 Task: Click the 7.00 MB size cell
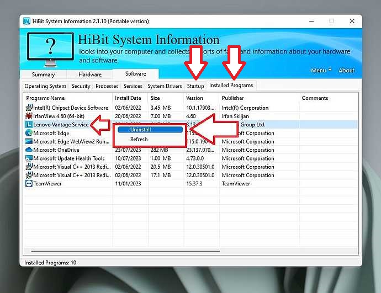click(x=161, y=116)
